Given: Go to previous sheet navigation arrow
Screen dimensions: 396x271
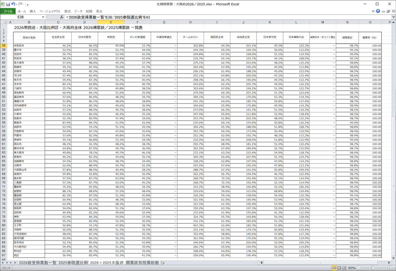Looking at the screenshot, I should tap(7, 262).
